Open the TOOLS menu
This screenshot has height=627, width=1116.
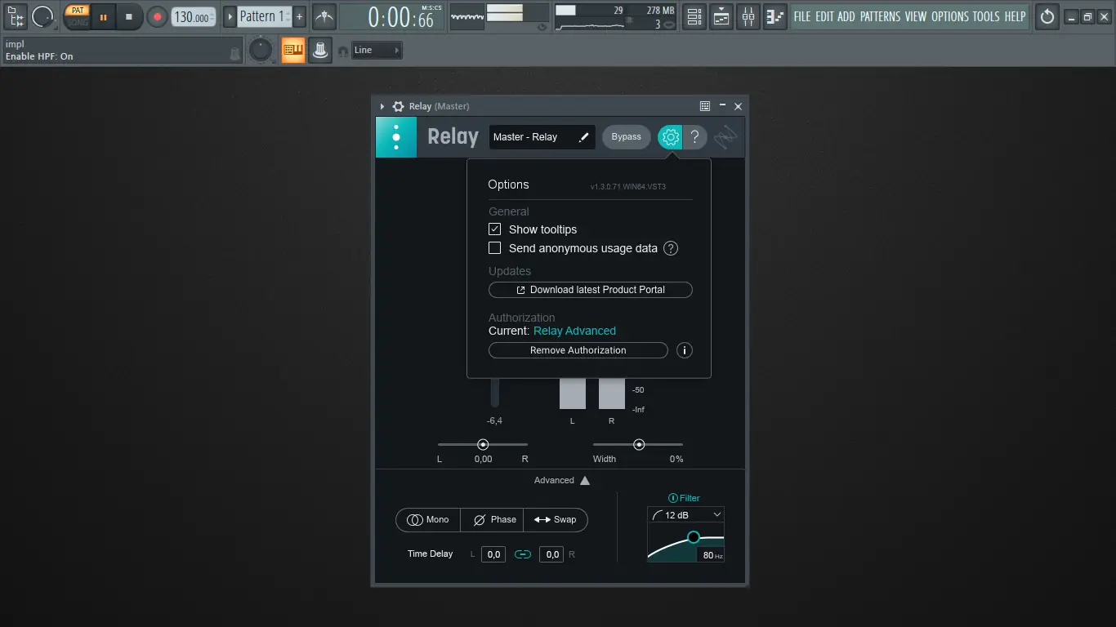click(x=986, y=16)
